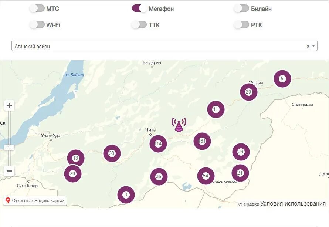Select the cluster marker showing 8
The image size is (329, 227).
126,195
